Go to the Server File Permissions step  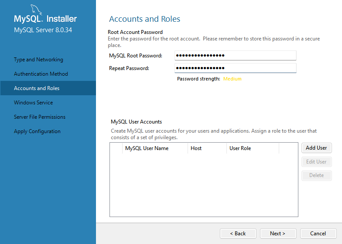coord(39,117)
